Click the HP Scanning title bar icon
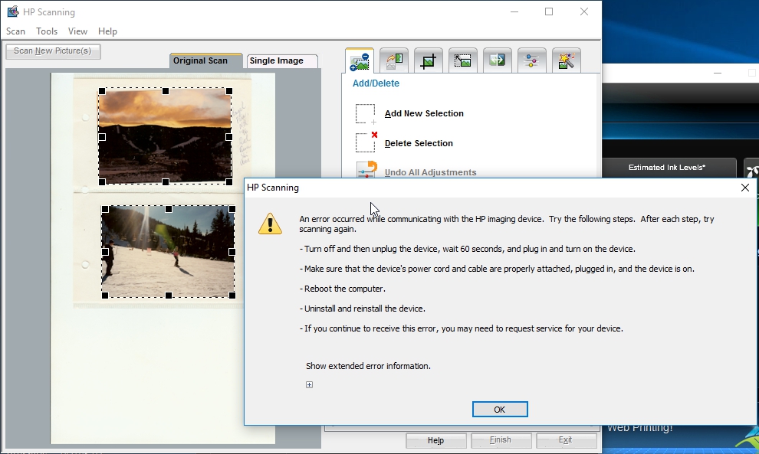Screen dimensions: 759x454 [x=11, y=11]
